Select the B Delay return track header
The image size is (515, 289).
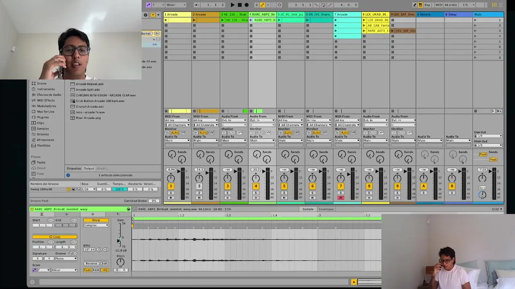point(458,14)
